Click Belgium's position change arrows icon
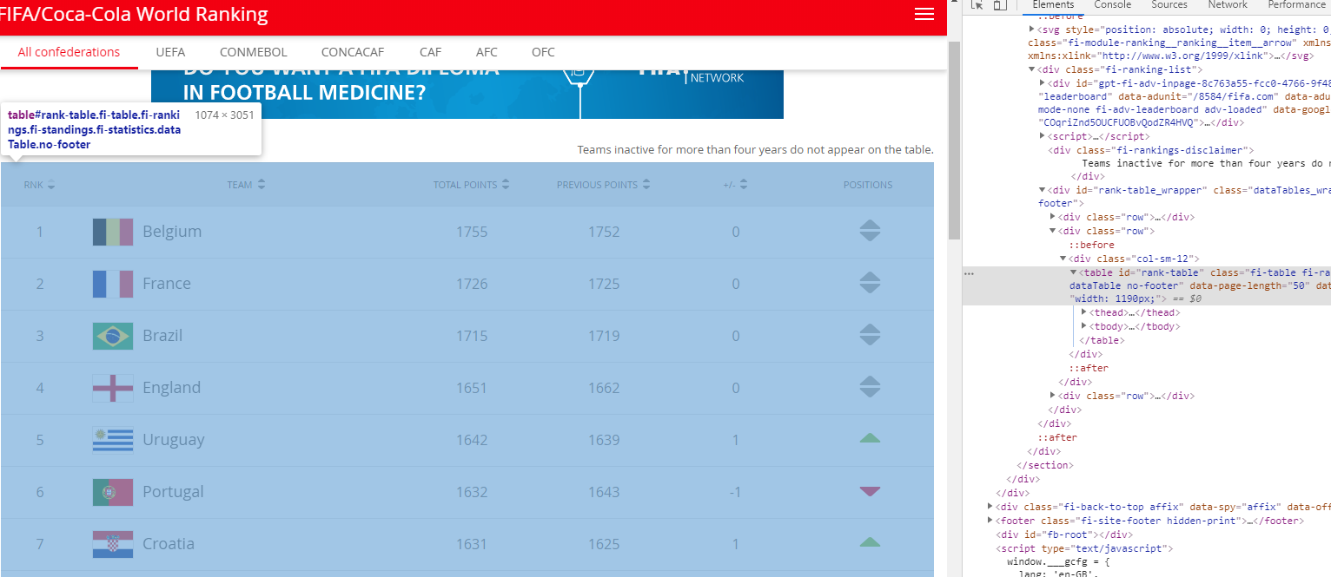This screenshot has width=1331, height=577. point(870,231)
